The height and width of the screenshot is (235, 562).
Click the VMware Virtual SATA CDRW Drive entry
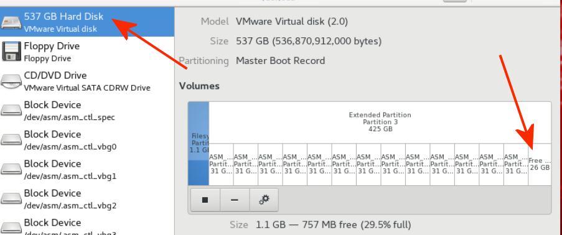coord(87,88)
